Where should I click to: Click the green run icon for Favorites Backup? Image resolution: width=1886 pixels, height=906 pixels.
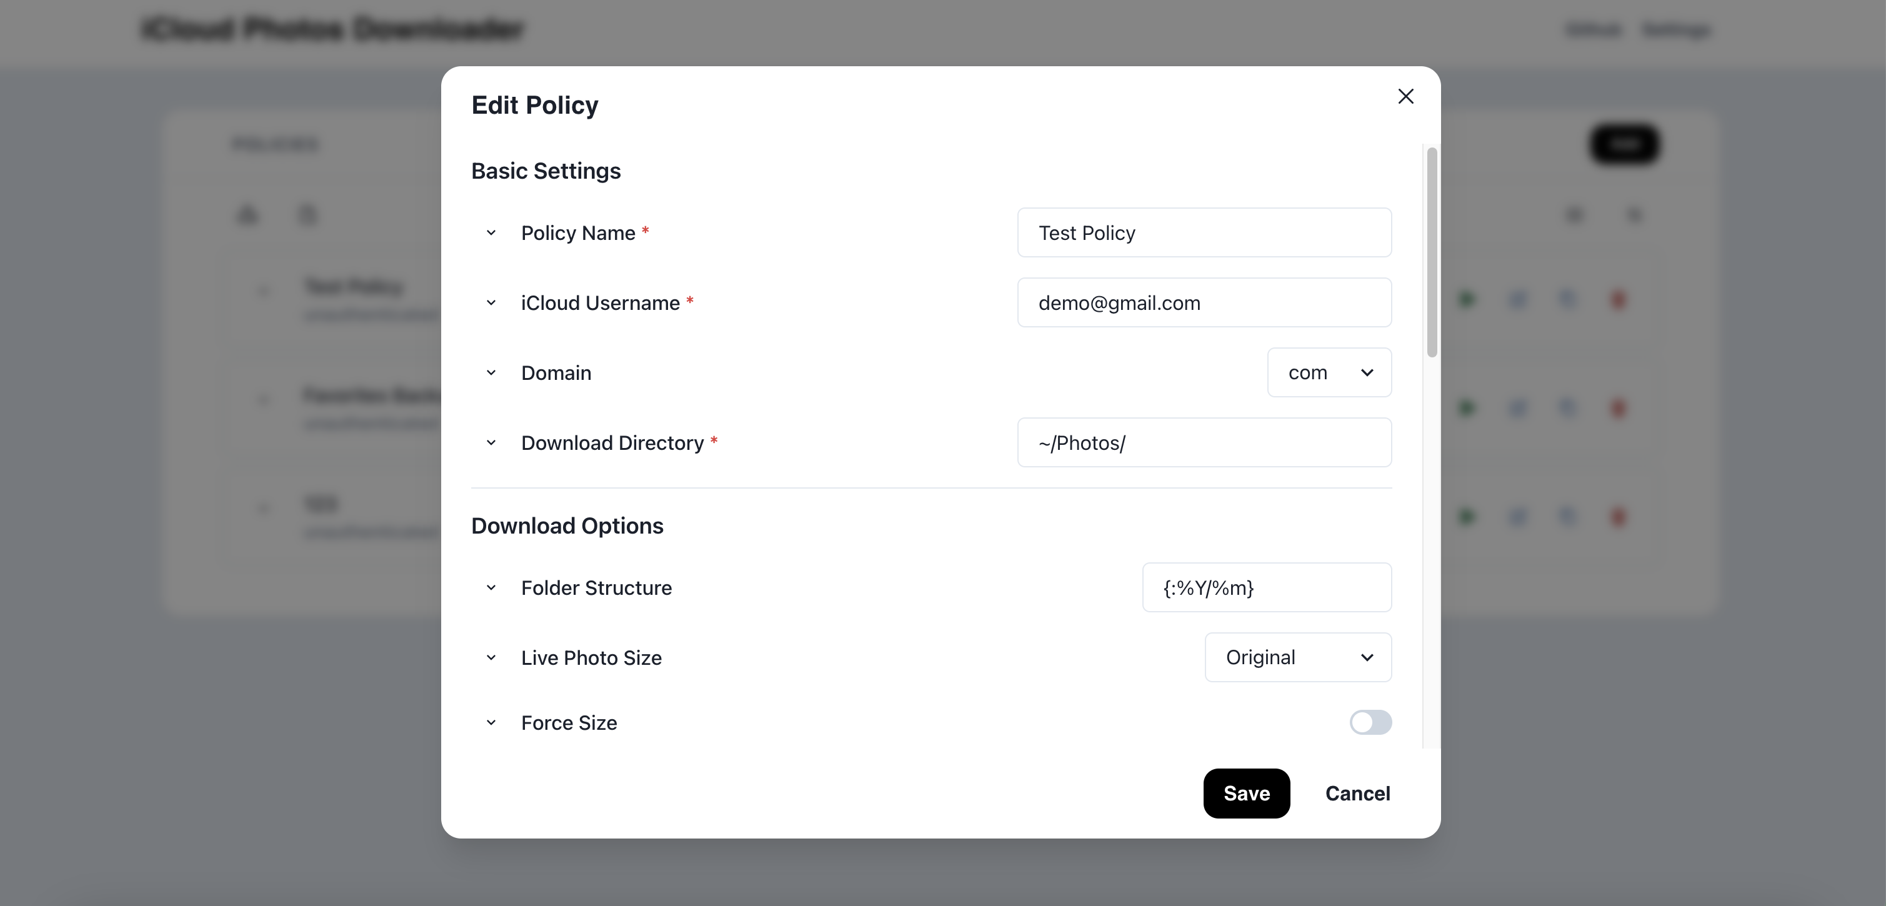(x=1467, y=409)
